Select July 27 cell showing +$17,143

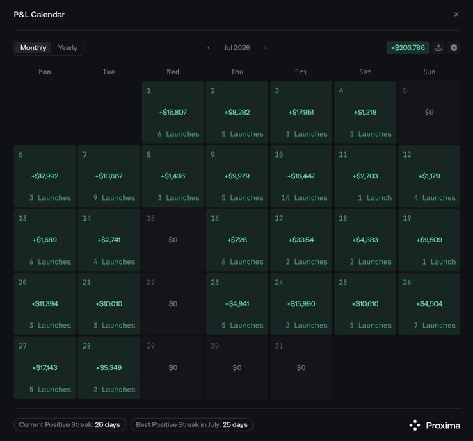point(45,368)
